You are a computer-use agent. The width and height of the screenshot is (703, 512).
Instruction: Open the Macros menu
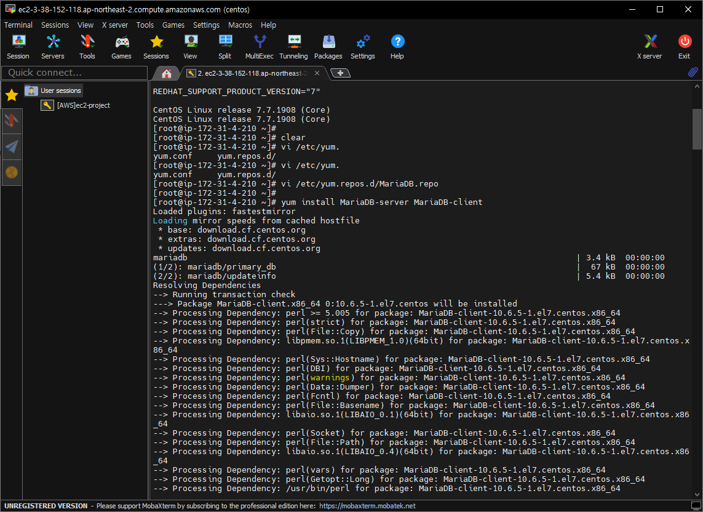[x=240, y=25]
